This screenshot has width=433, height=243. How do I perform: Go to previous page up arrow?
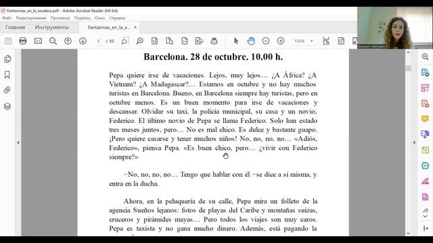click(68, 41)
